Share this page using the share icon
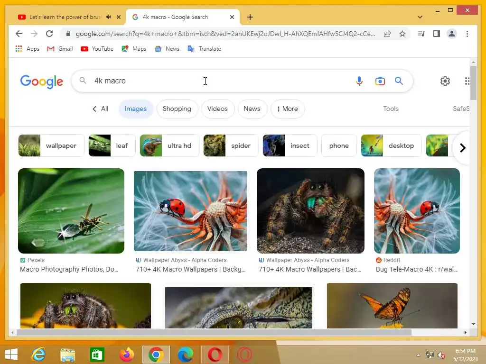 pos(387,34)
